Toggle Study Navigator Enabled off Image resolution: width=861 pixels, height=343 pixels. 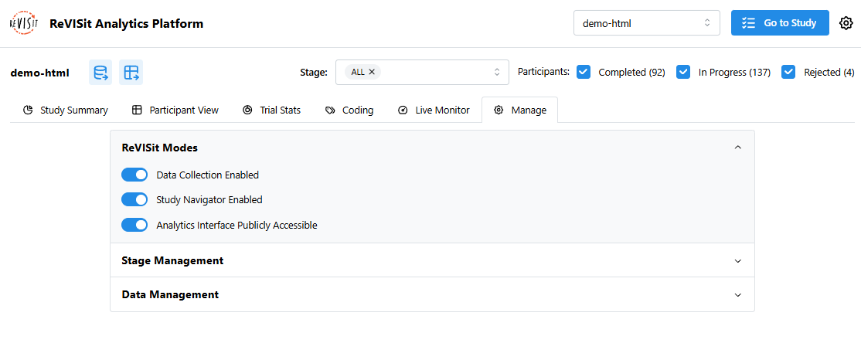click(134, 199)
